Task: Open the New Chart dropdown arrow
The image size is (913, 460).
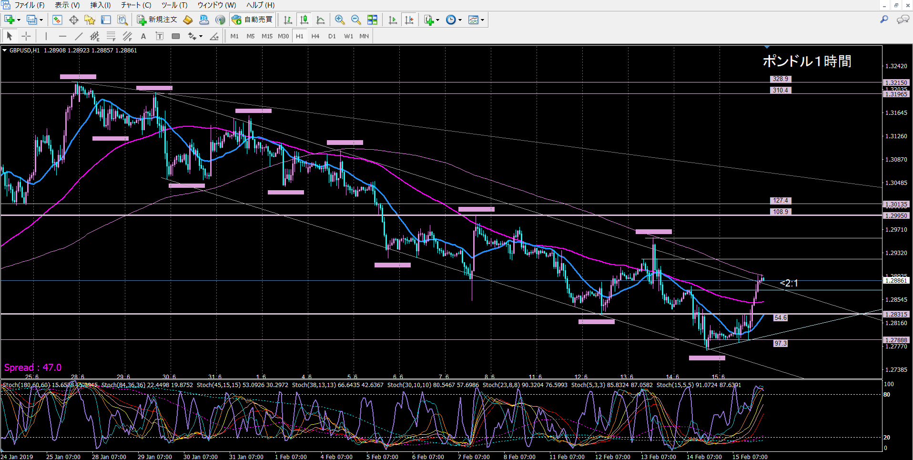Action: (x=19, y=20)
